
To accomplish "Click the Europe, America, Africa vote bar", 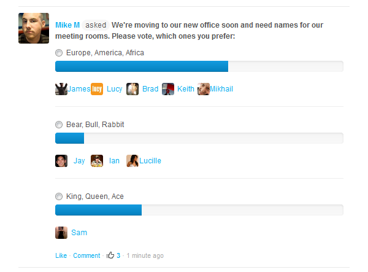I will pos(199,66).
